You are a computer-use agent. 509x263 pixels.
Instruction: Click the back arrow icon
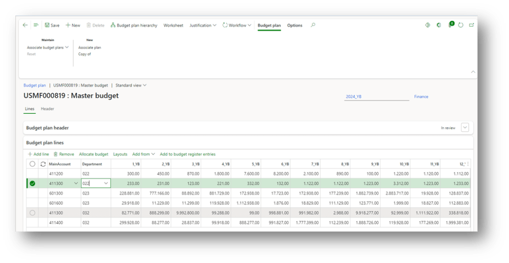click(x=25, y=25)
